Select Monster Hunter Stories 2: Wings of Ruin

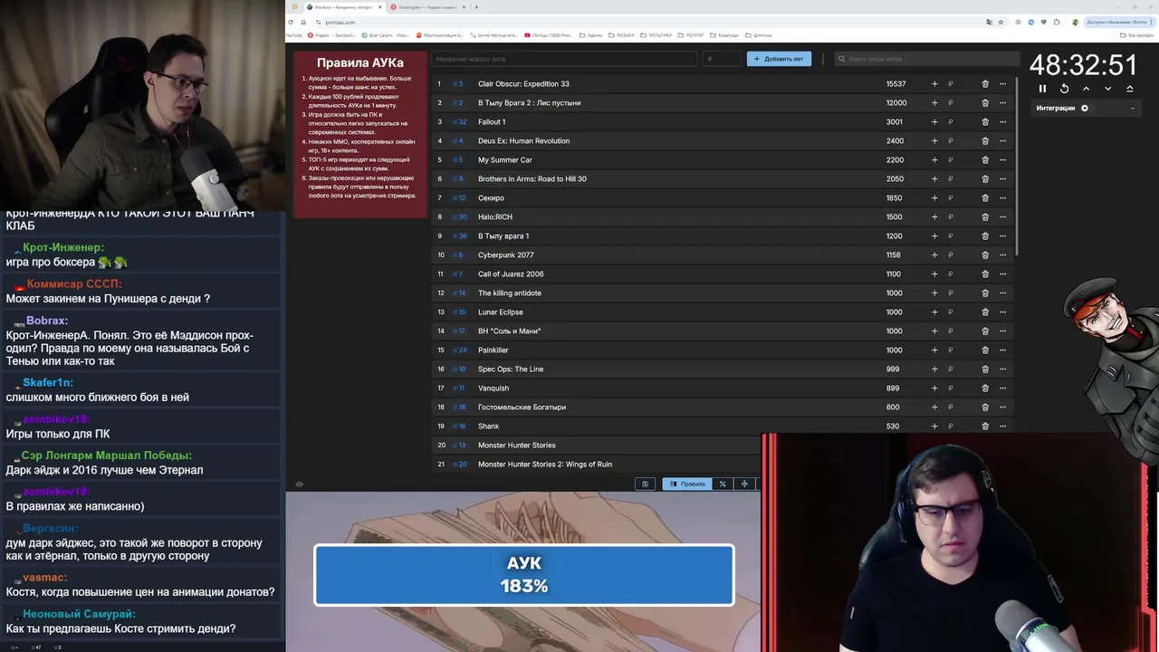[545, 465]
